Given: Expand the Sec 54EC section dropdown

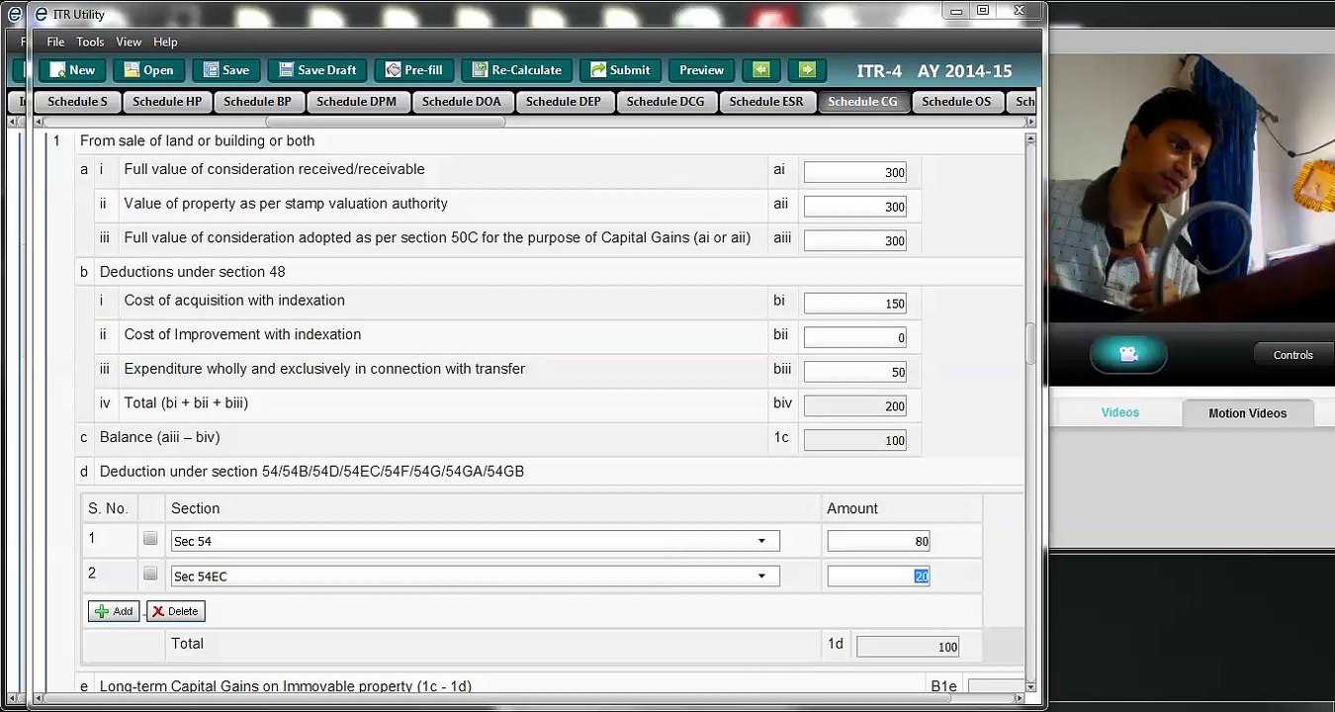Looking at the screenshot, I should [x=761, y=576].
